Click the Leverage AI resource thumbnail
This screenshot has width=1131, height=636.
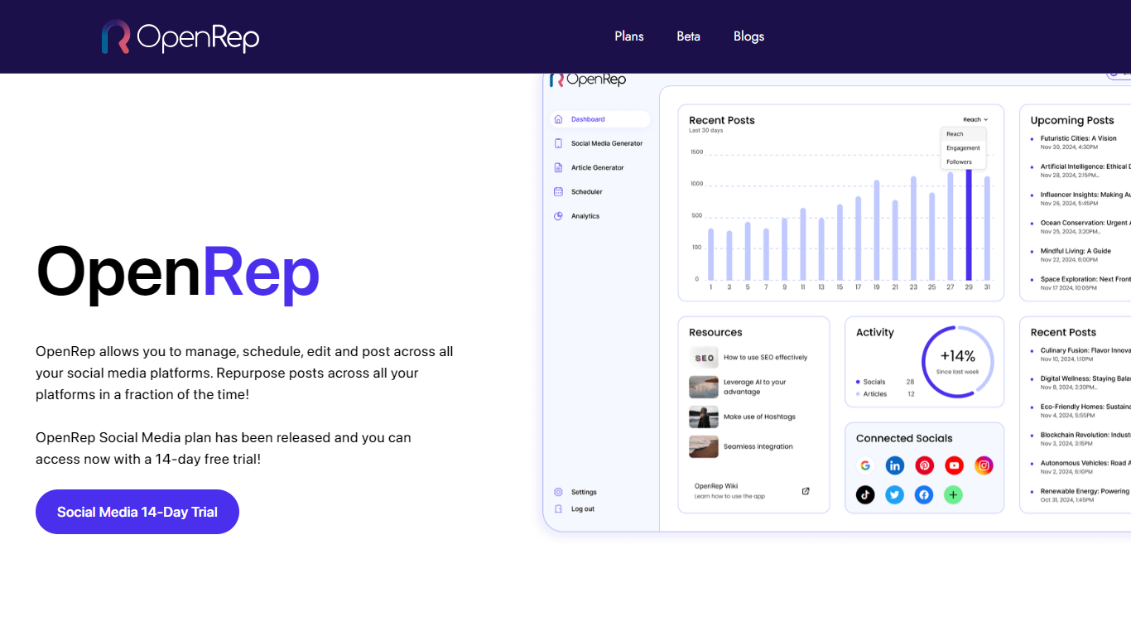point(704,387)
